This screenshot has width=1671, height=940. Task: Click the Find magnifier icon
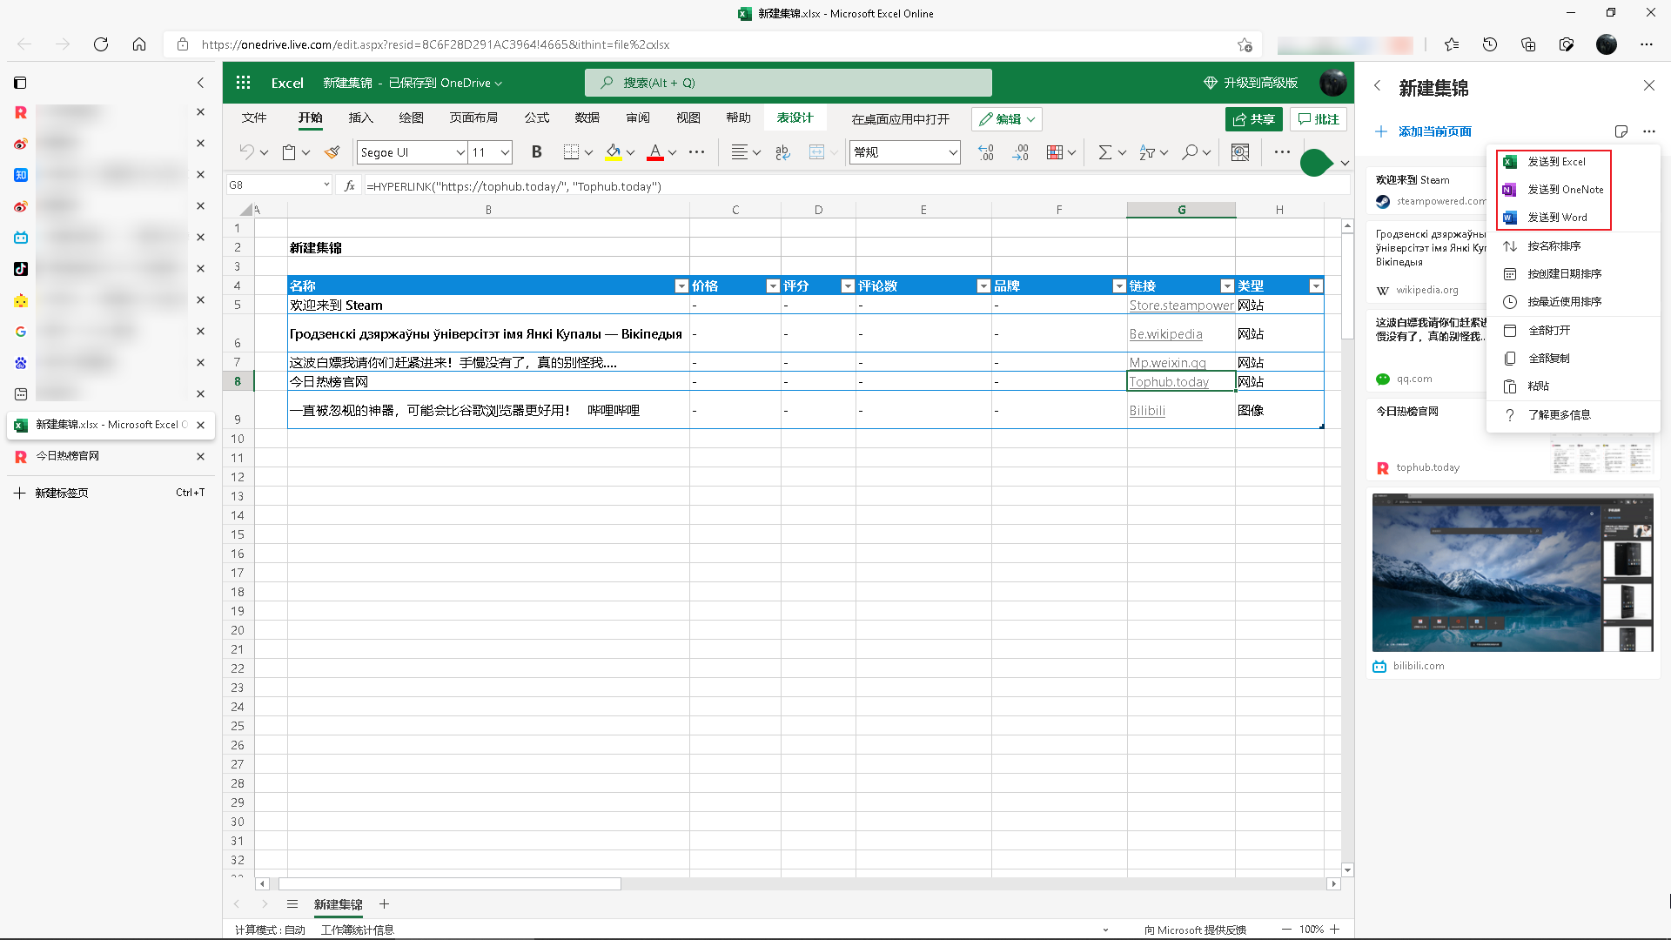1190,152
